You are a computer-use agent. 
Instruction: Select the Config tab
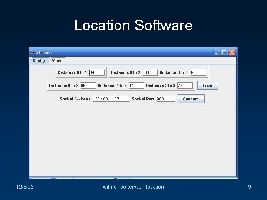click(39, 60)
